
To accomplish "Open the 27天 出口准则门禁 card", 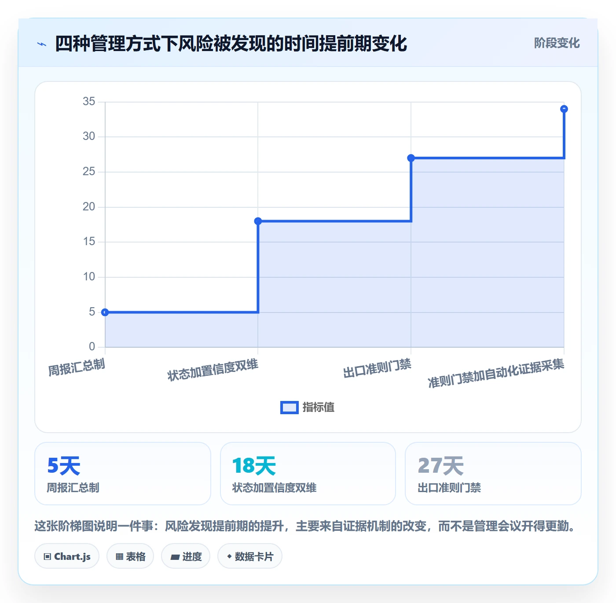I will pyautogui.click(x=493, y=474).
